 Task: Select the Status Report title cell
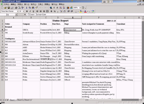tap(60, 21)
